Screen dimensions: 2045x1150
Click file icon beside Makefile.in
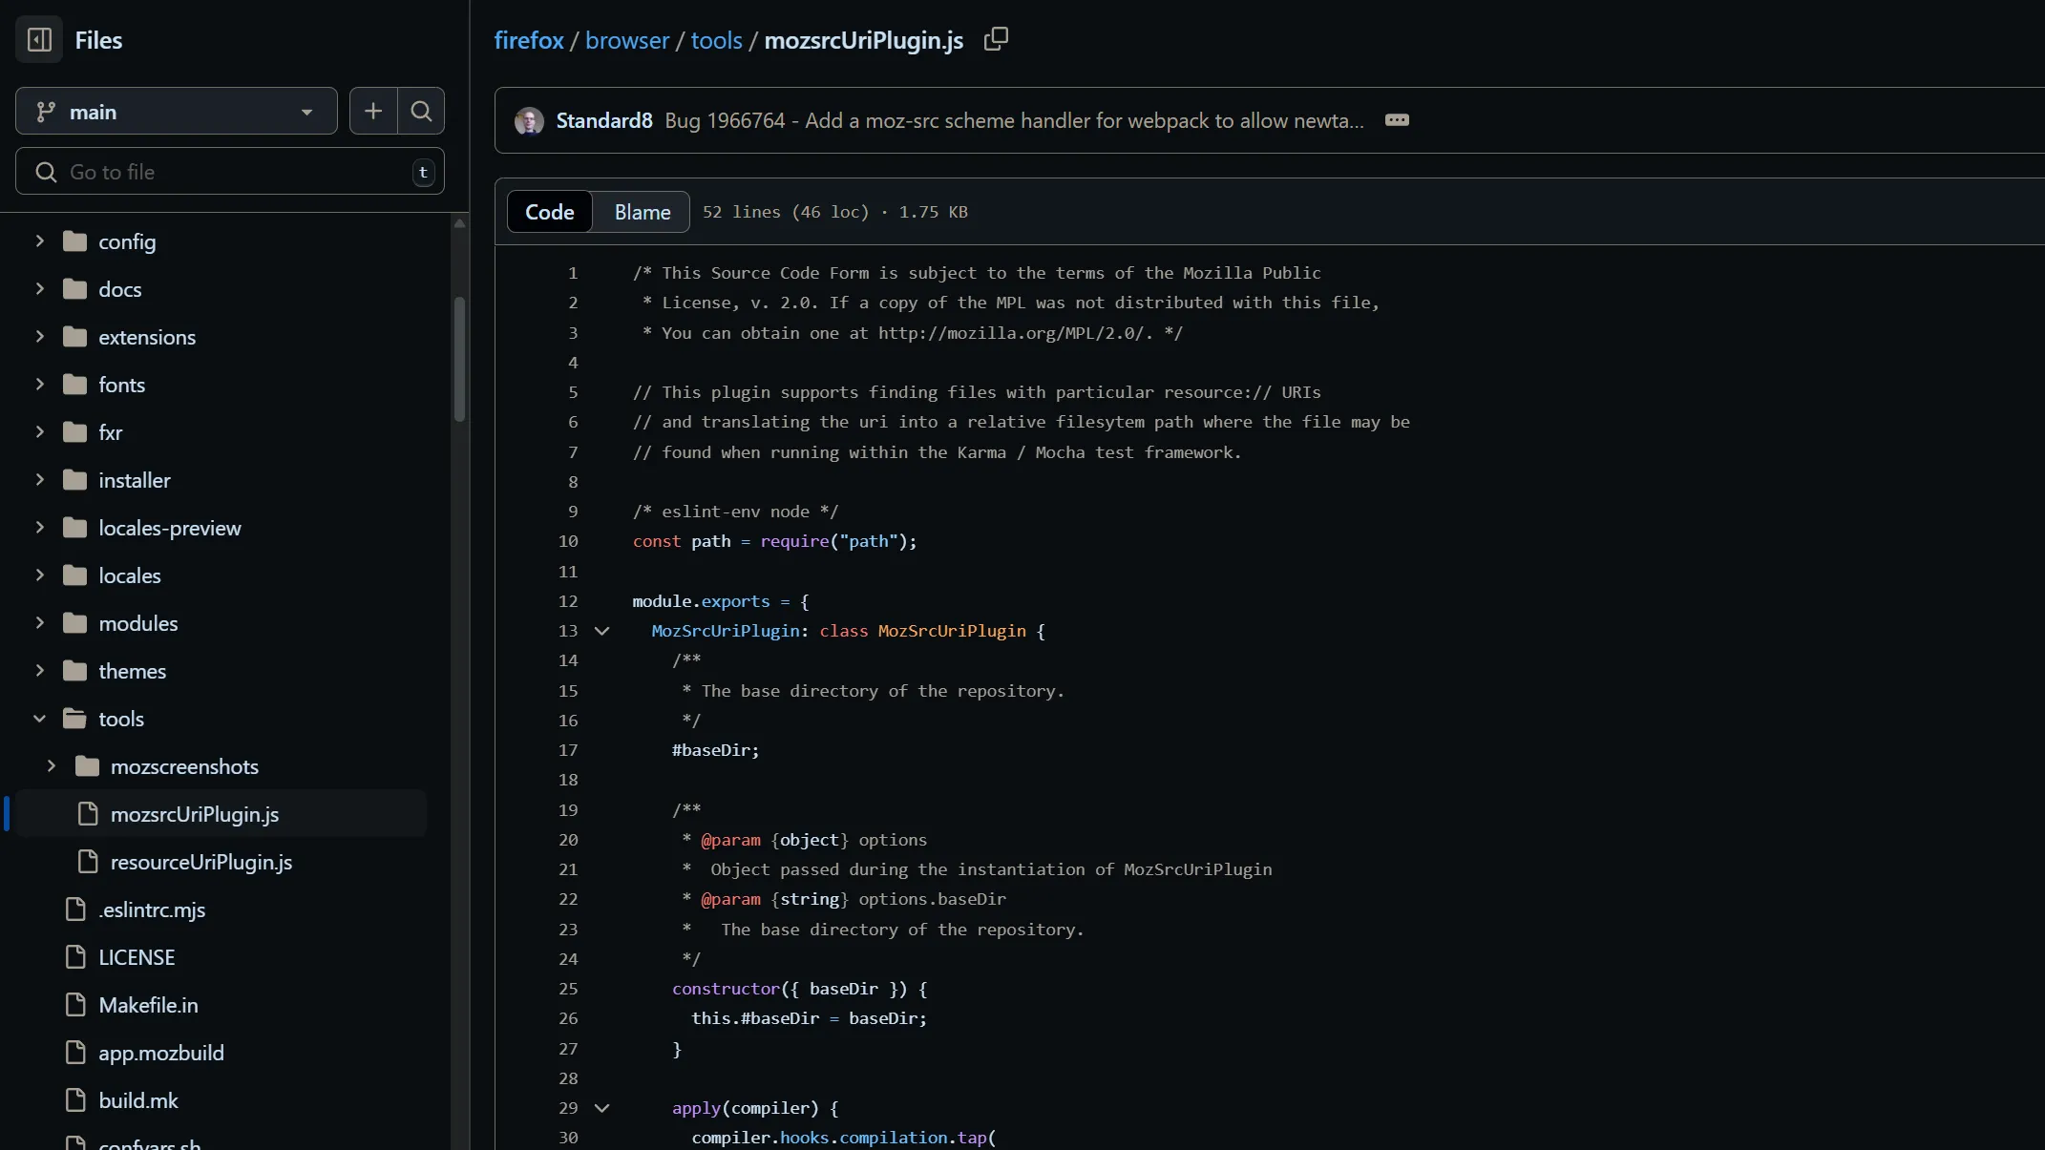coord(75,1005)
